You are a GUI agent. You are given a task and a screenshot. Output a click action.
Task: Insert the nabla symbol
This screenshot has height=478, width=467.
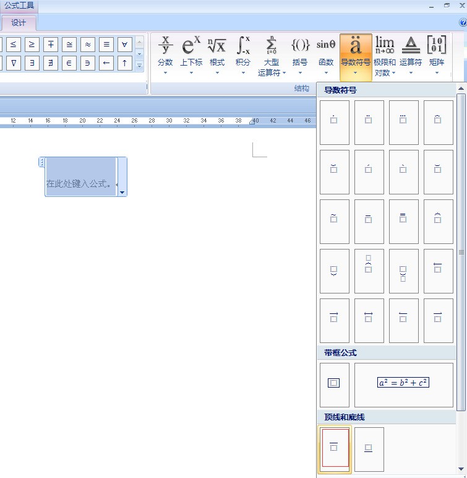click(14, 63)
